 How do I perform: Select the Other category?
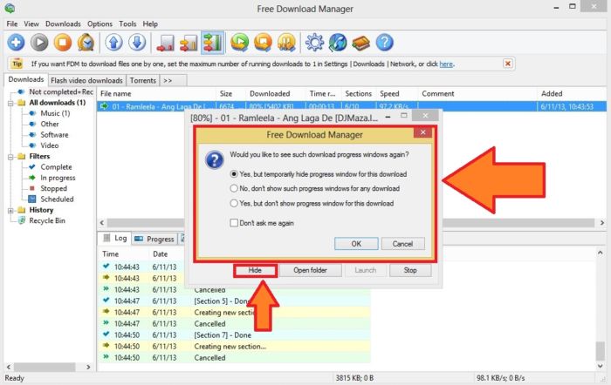click(x=50, y=124)
